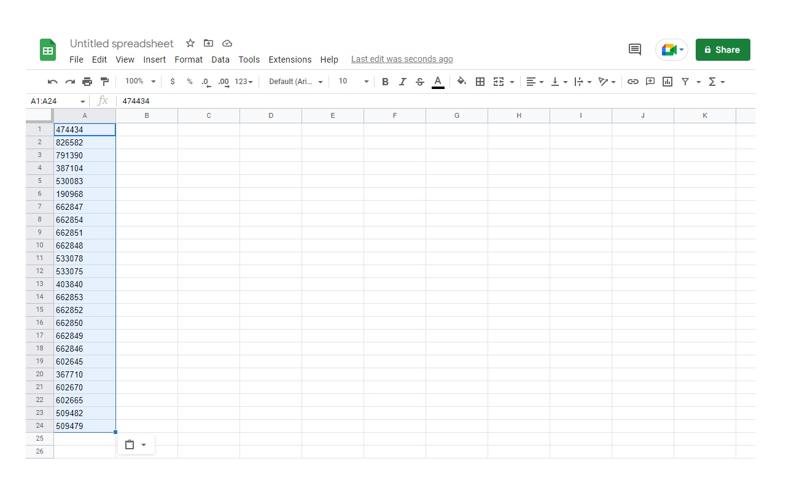Open the Tools menu
Image resolution: width=786 pixels, height=491 pixels.
[x=249, y=60]
